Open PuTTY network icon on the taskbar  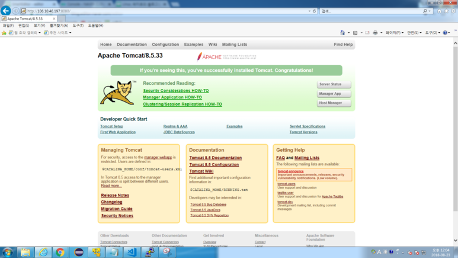point(149,252)
